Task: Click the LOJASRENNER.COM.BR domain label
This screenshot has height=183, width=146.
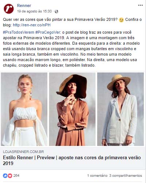Action: pos(23,152)
